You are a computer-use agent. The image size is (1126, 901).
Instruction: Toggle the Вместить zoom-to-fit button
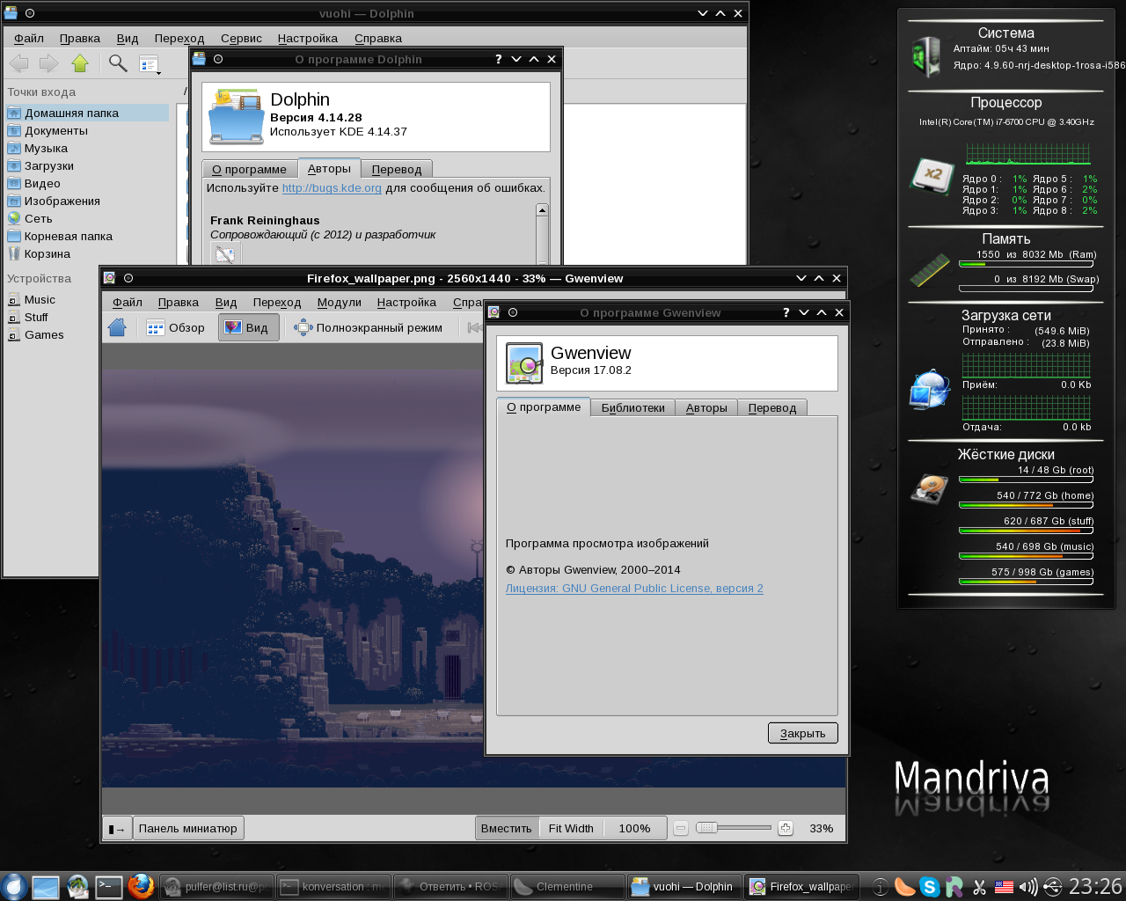(507, 828)
